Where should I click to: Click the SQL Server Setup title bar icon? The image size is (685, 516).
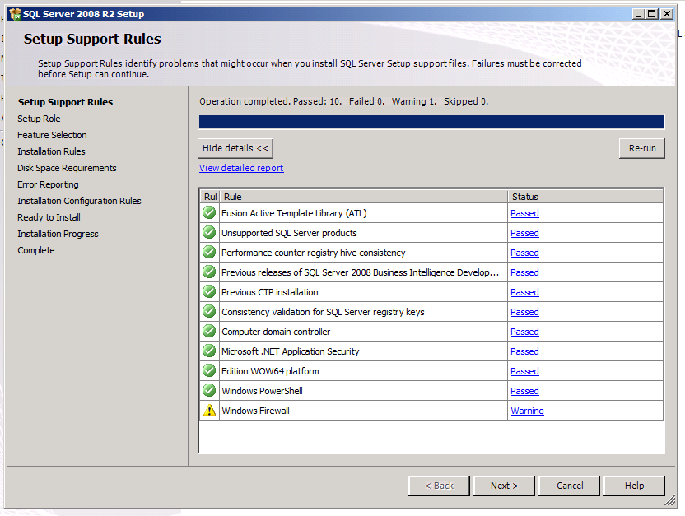pyautogui.click(x=15, y=14)
